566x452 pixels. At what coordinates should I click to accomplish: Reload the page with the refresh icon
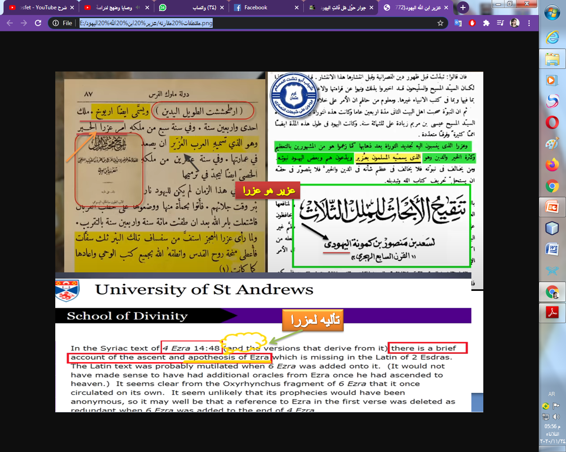point(38,23)
